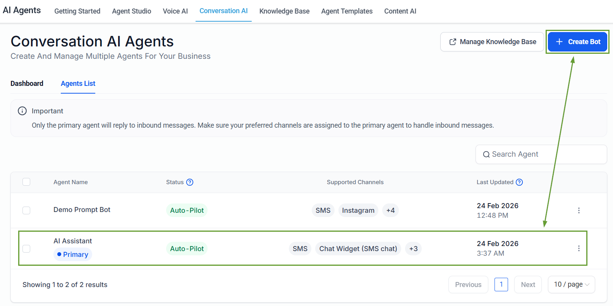Expand the +4 channels badge for Demo Prompt Bot
The height and width of the screenshot is (306, 613).
390,210
